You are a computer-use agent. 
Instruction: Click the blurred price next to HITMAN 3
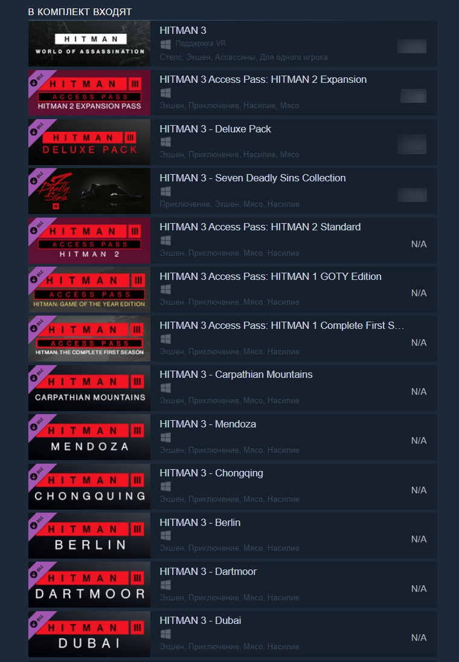pyautogui.click(x=412, y=47)
